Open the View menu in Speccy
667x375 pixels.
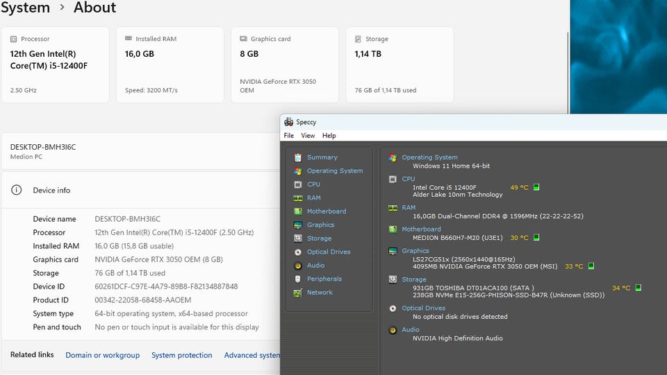[308, 136]
